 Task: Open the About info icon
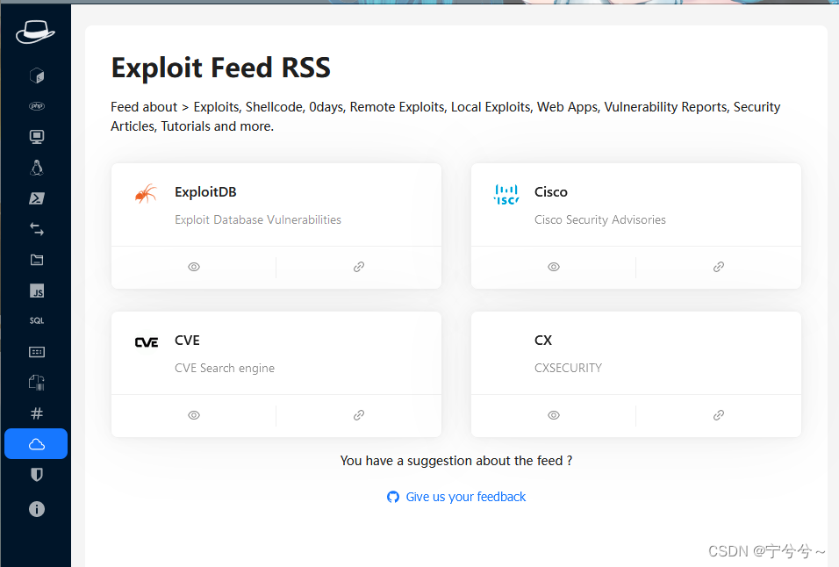tap(36, 509)
